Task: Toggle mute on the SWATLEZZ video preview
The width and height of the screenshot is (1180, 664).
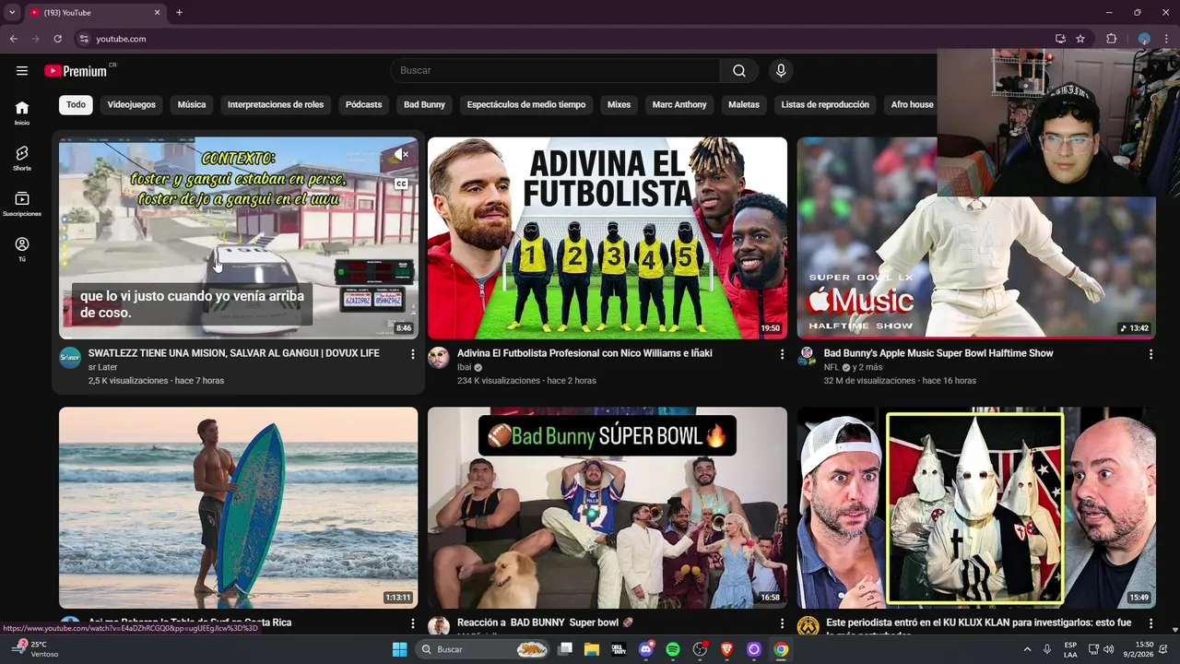Action: (x=401, y=154)
